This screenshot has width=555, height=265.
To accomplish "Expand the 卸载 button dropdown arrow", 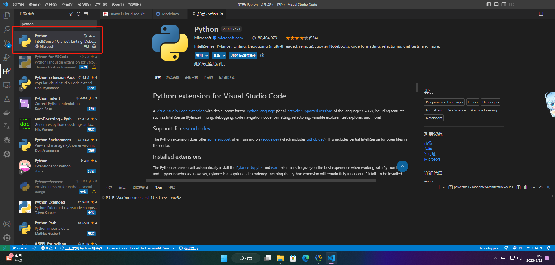I will (x=224, y=55).
